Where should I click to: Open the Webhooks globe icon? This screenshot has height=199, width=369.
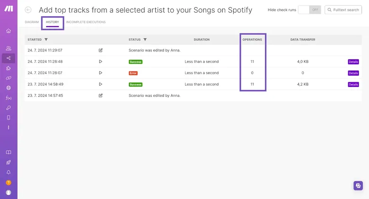click(x=9, y=88)
